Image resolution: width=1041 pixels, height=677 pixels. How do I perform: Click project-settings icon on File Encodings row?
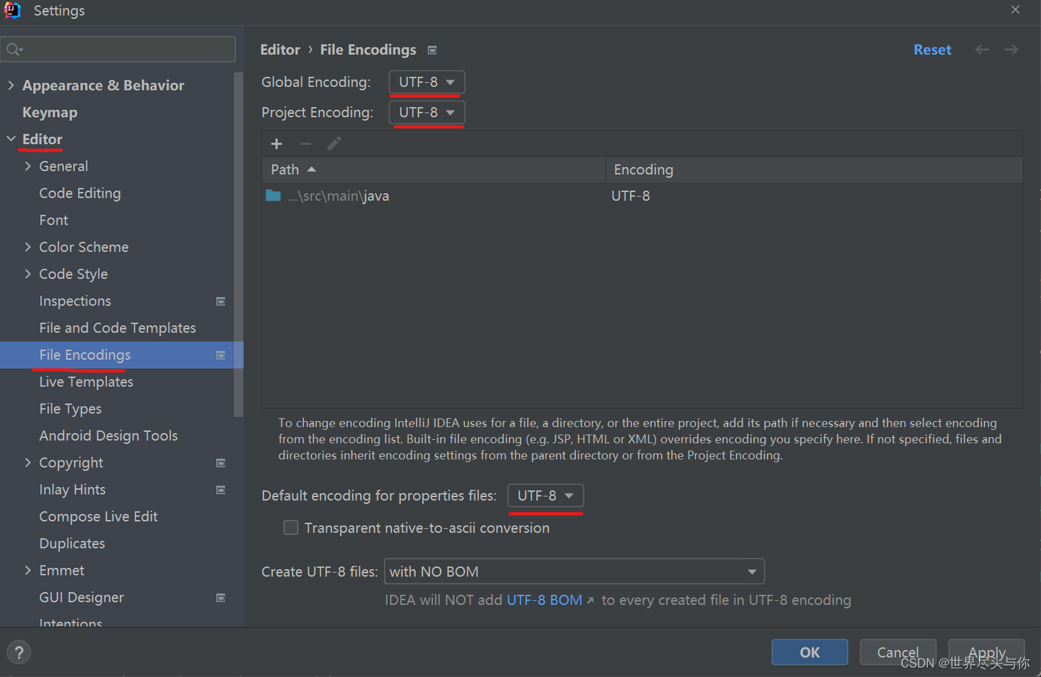[x=220, y=355]
